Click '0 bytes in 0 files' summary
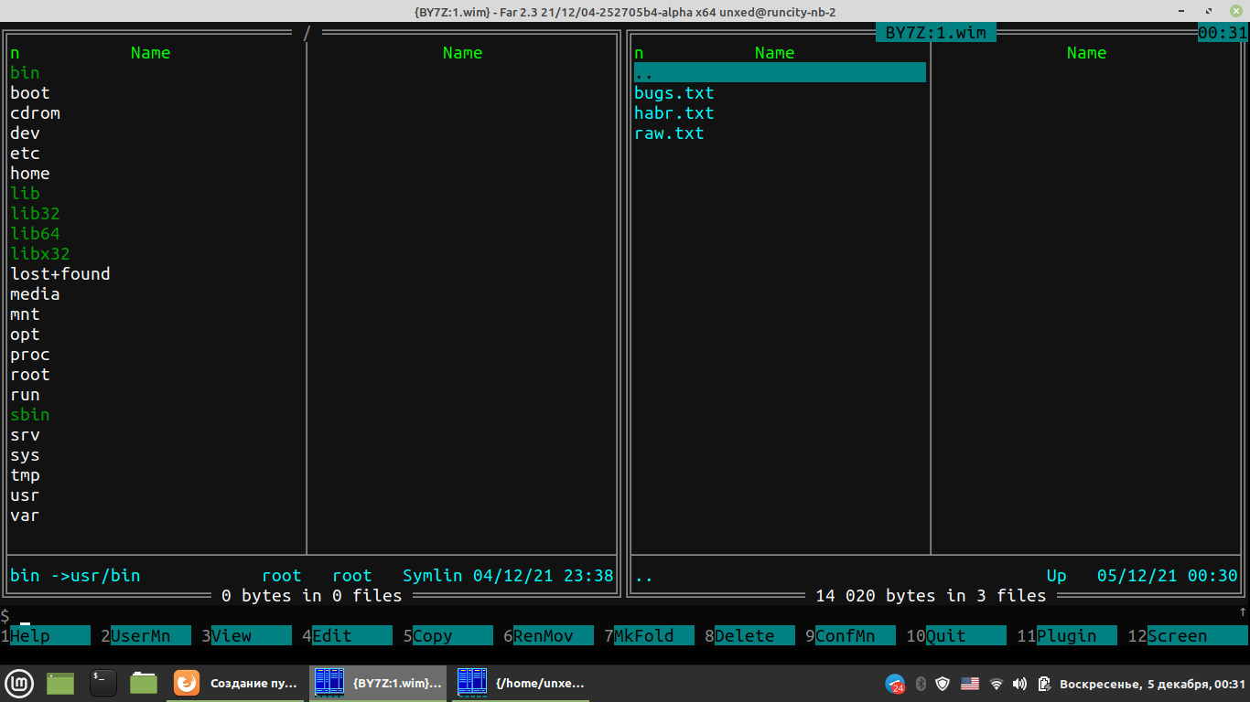This screenshot has width=1250, height=702. (x=312, y=595)
